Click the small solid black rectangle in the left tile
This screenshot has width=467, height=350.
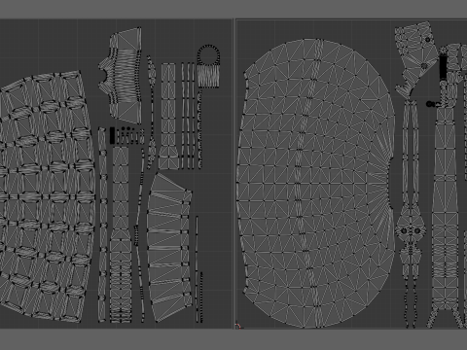click(112, 135)
